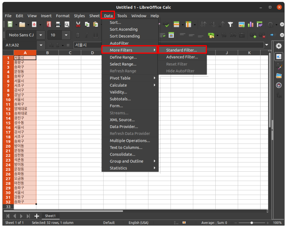The width and height of the screenshot is (287, 228).
Task: Click the Insert Rows icon
Action: (x=176, y=25)
